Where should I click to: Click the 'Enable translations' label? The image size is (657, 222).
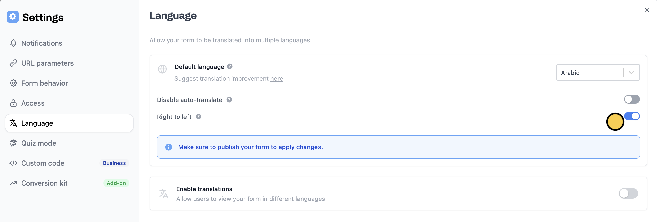204,189
